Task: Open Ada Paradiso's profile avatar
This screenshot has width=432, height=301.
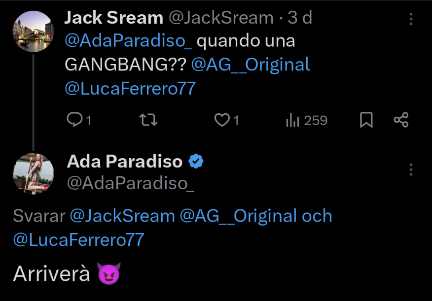Action: click(x=34, y=173)
